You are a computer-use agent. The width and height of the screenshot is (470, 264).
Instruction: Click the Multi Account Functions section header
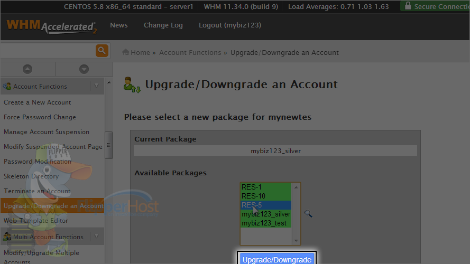(52, 237)
